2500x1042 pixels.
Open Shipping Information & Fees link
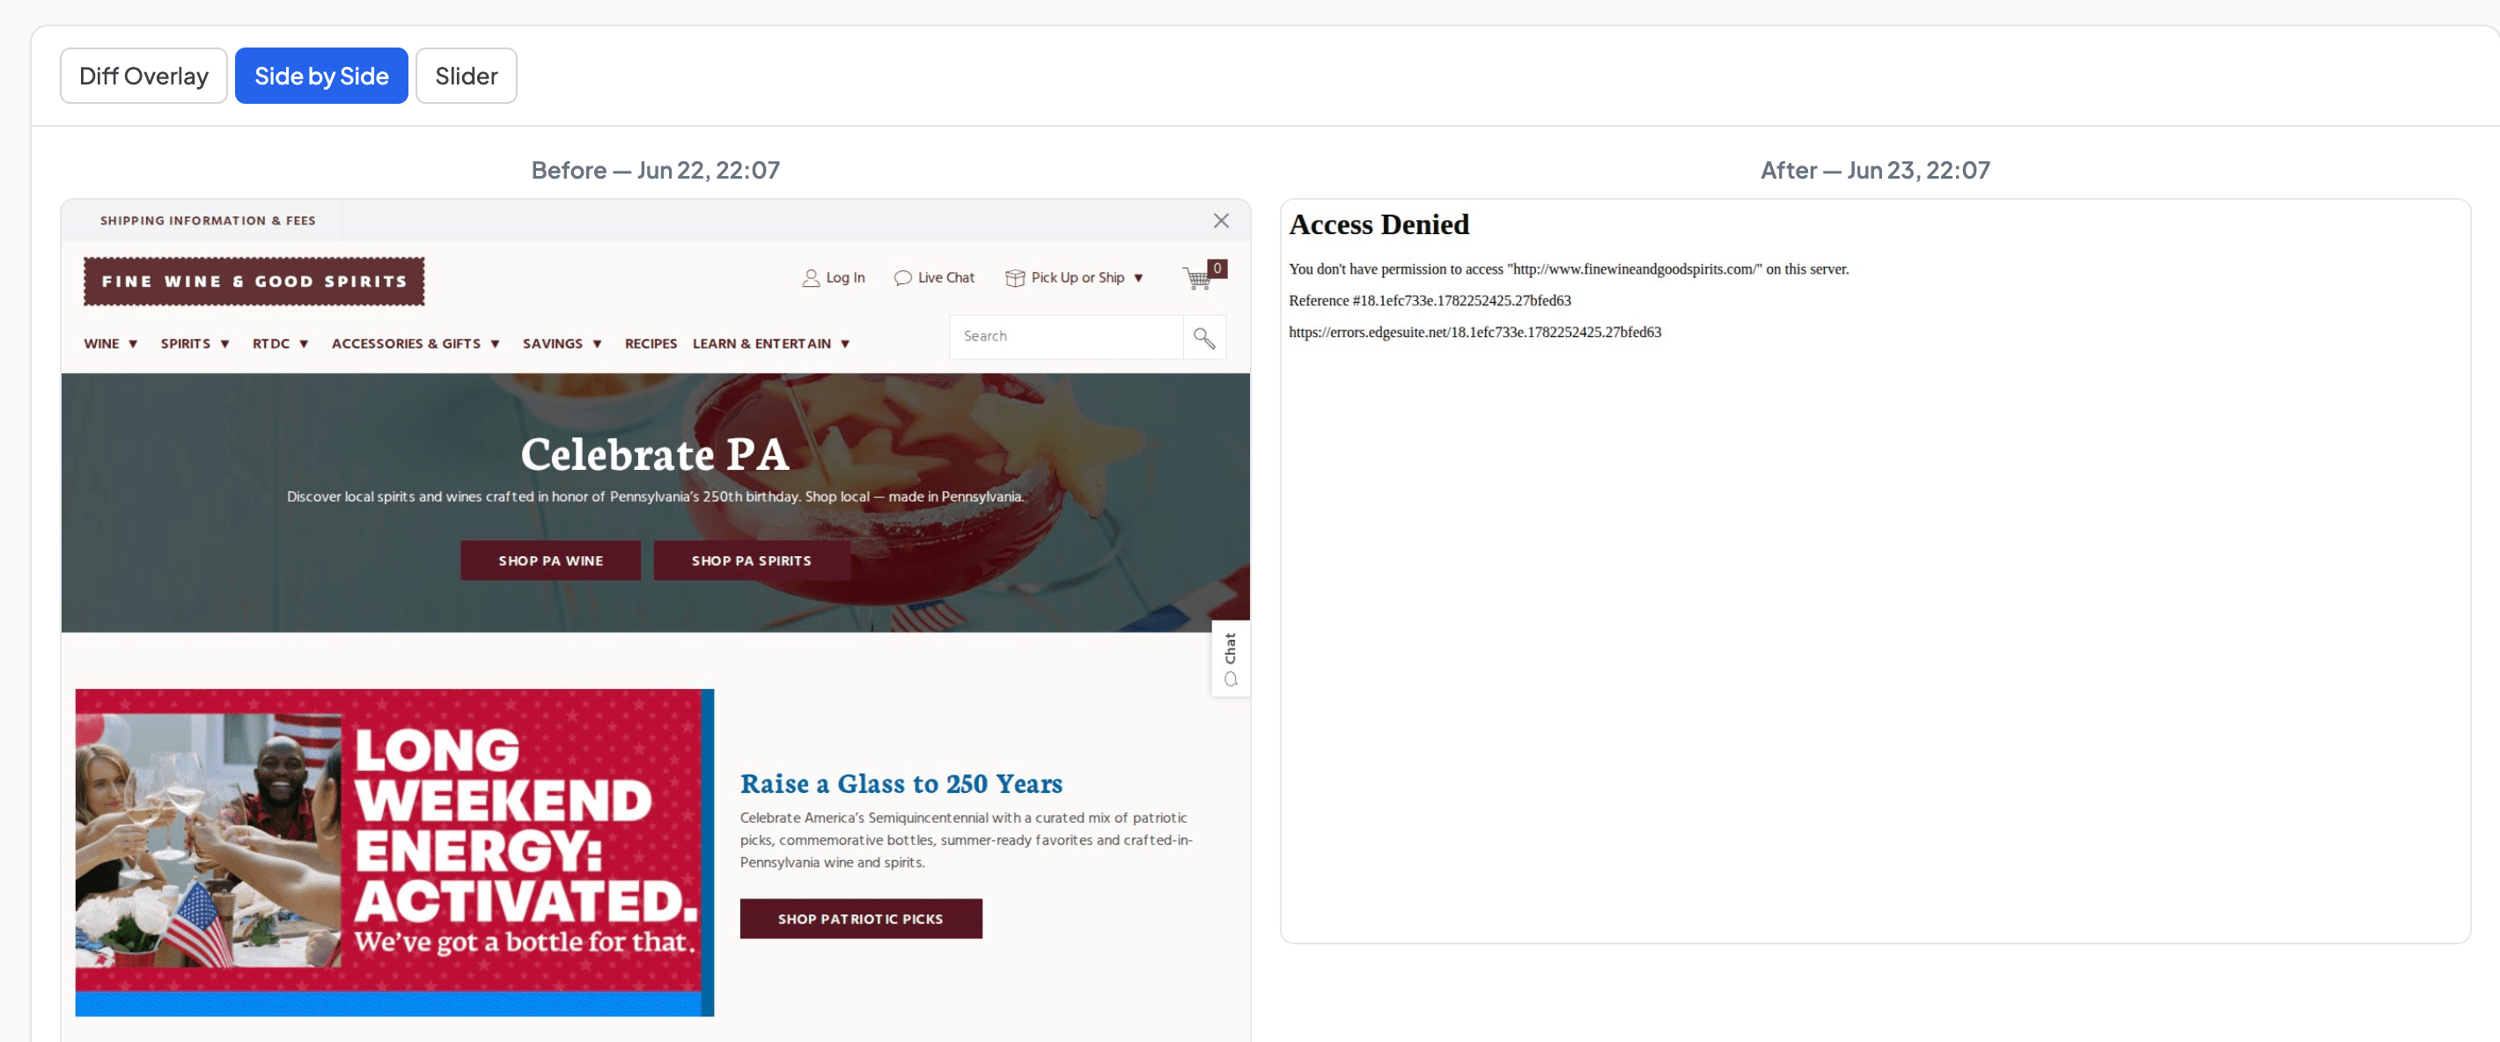pyautogui.click(x=208, y=221)
